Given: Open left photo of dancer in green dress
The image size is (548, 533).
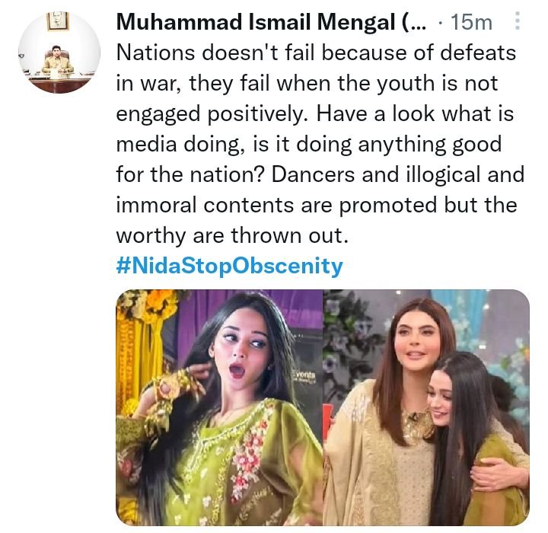Looking at the screenshot, I should [219, 407].
